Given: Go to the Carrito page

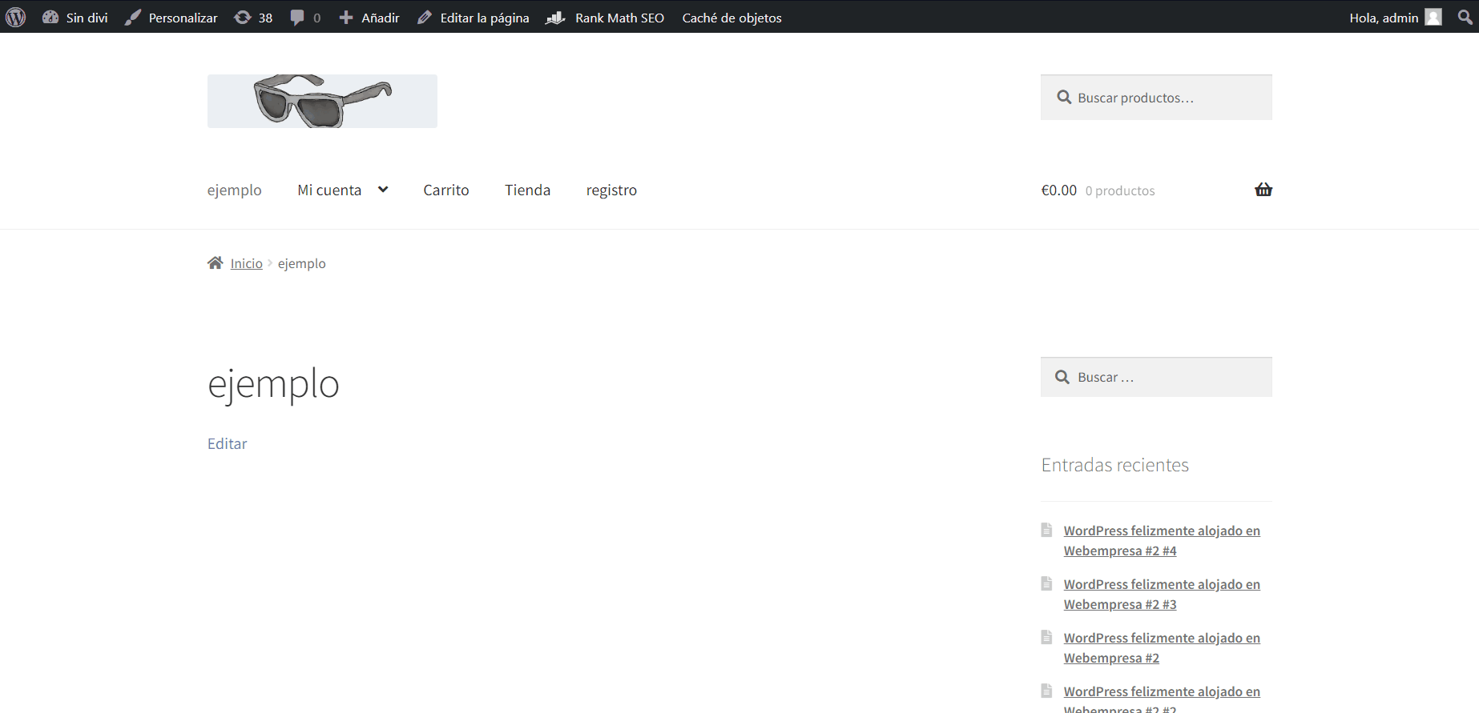Looking at the screenshot, I should click(x=445, y=190).
